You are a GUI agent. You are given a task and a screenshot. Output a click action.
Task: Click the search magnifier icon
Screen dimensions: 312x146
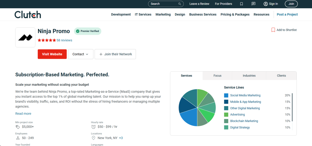click(180, 4)
